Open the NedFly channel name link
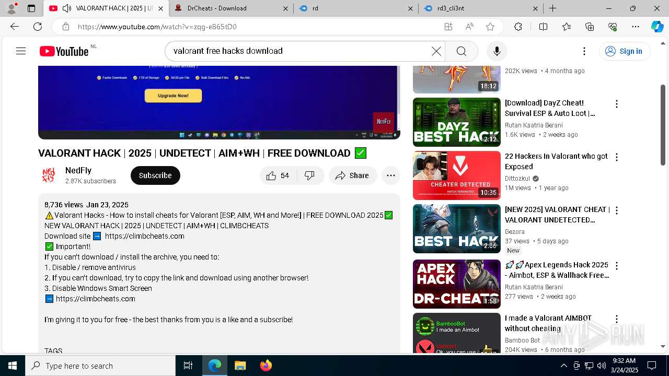This screenshot has height=376, width=669. (x=78, y=170)
